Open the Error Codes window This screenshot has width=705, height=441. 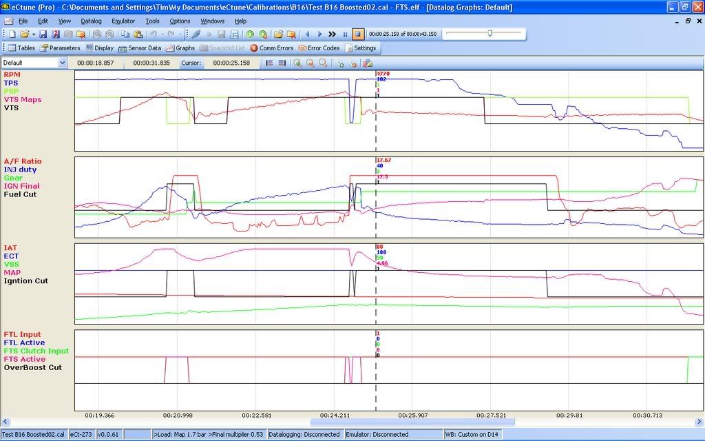319,48
